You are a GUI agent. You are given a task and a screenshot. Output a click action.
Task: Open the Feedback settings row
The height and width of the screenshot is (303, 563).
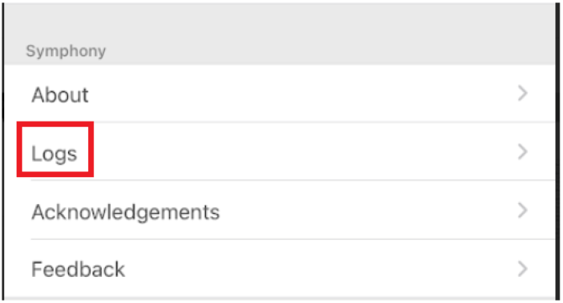[x=280, y=269]
